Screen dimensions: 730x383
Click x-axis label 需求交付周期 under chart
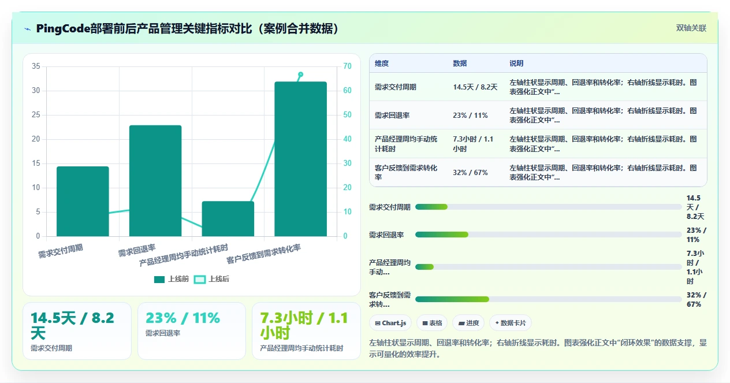click(61, 251)
